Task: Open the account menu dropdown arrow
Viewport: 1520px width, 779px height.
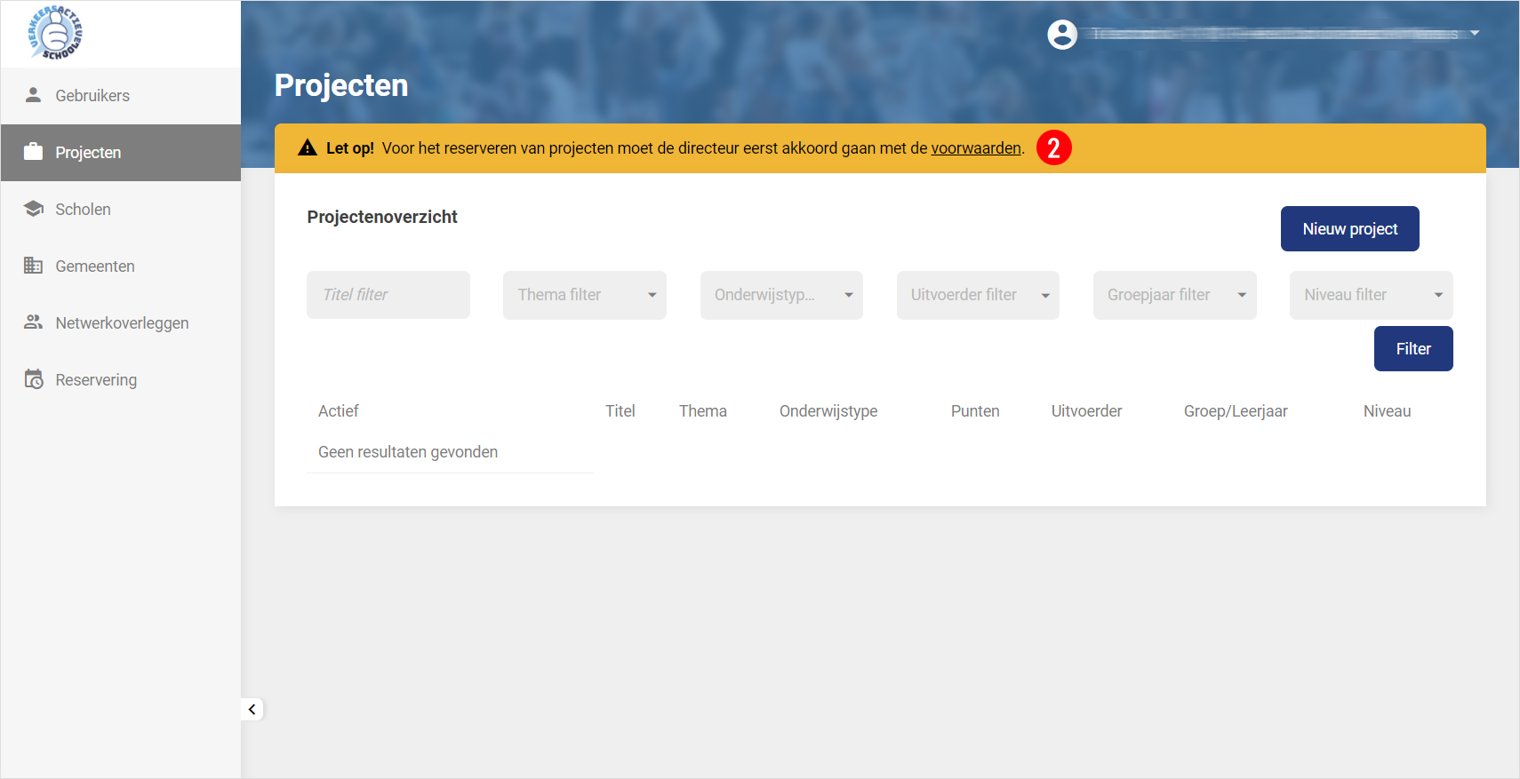Action: (x=1475, y=33)
